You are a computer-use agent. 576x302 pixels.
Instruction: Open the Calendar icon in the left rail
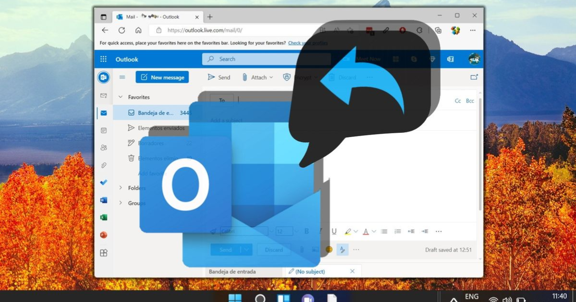pyautogui.click(x=103, y=130)
